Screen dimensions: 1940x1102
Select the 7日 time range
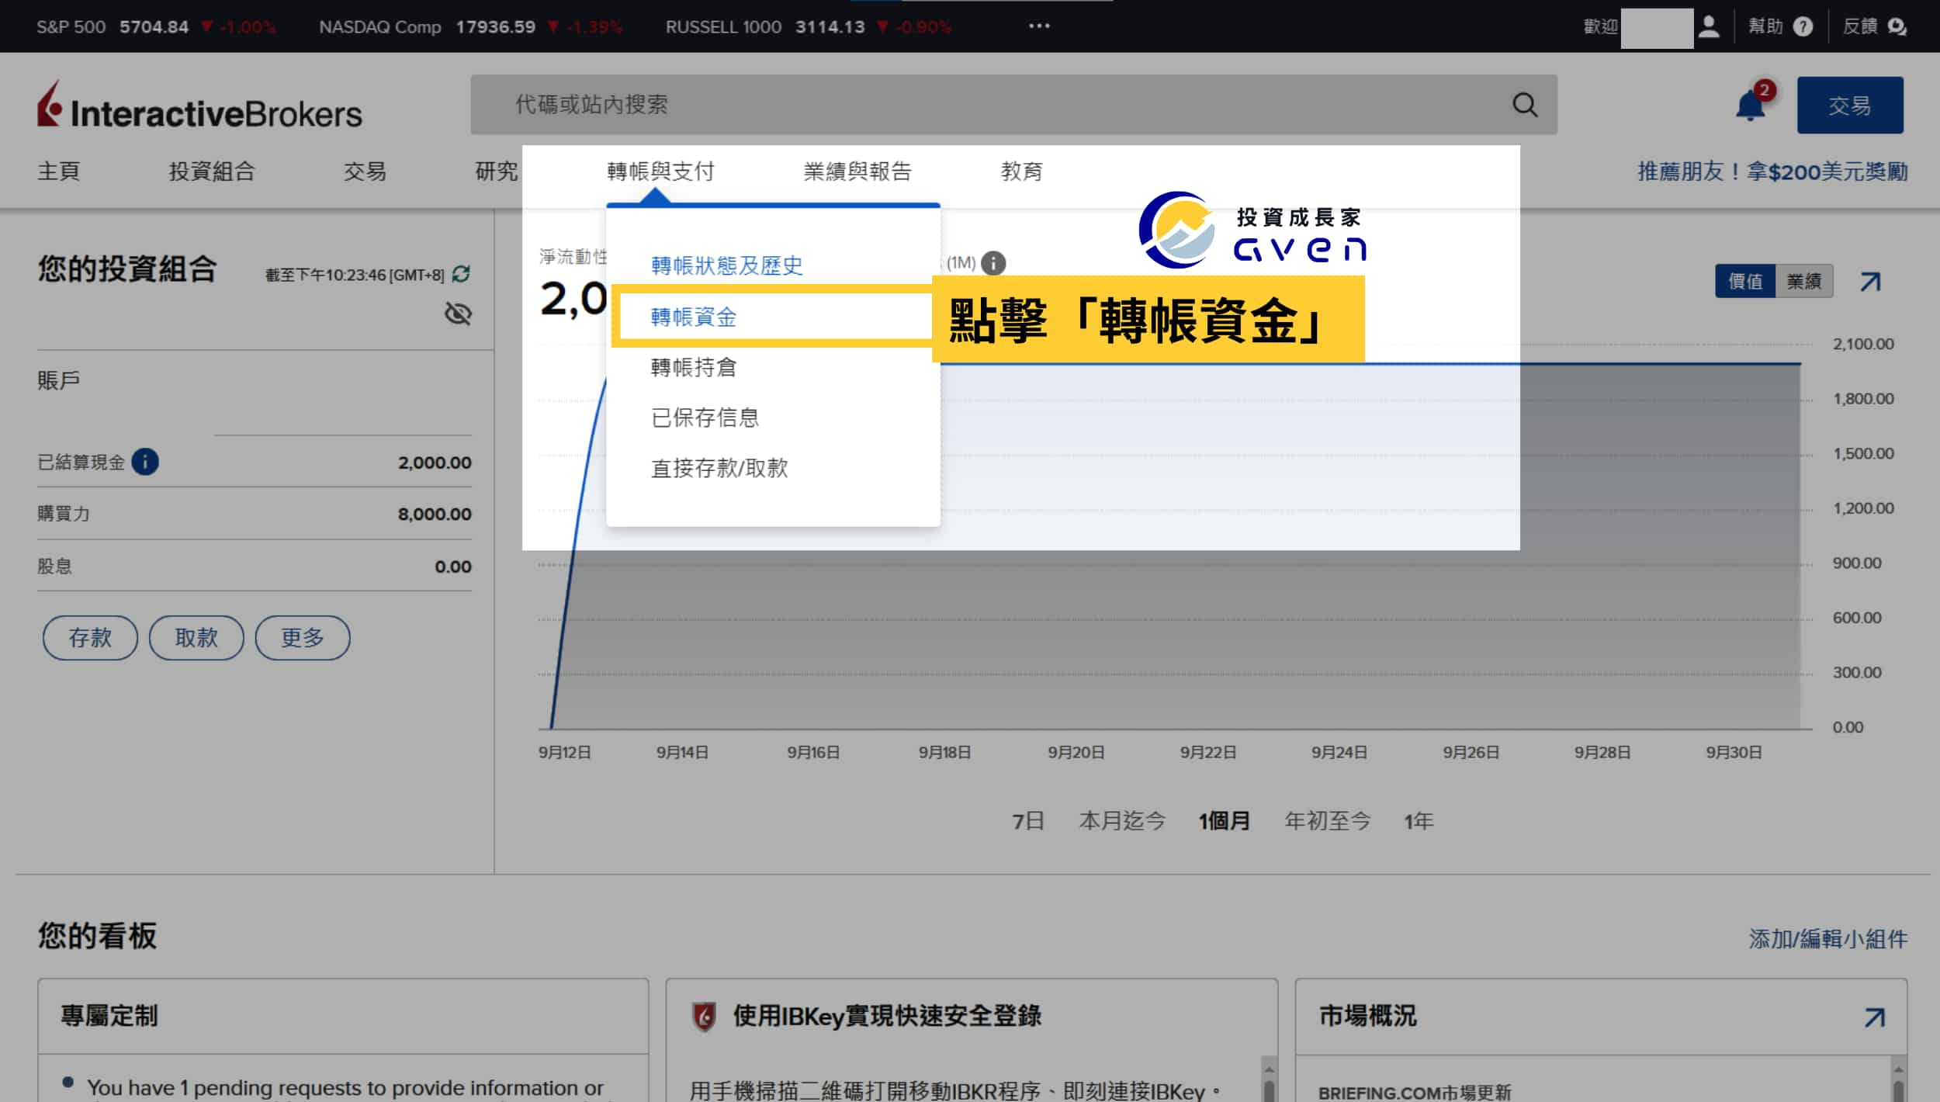point(1028,820)
